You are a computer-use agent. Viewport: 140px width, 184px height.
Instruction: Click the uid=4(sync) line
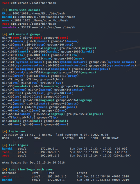click(x=47, y=100)
